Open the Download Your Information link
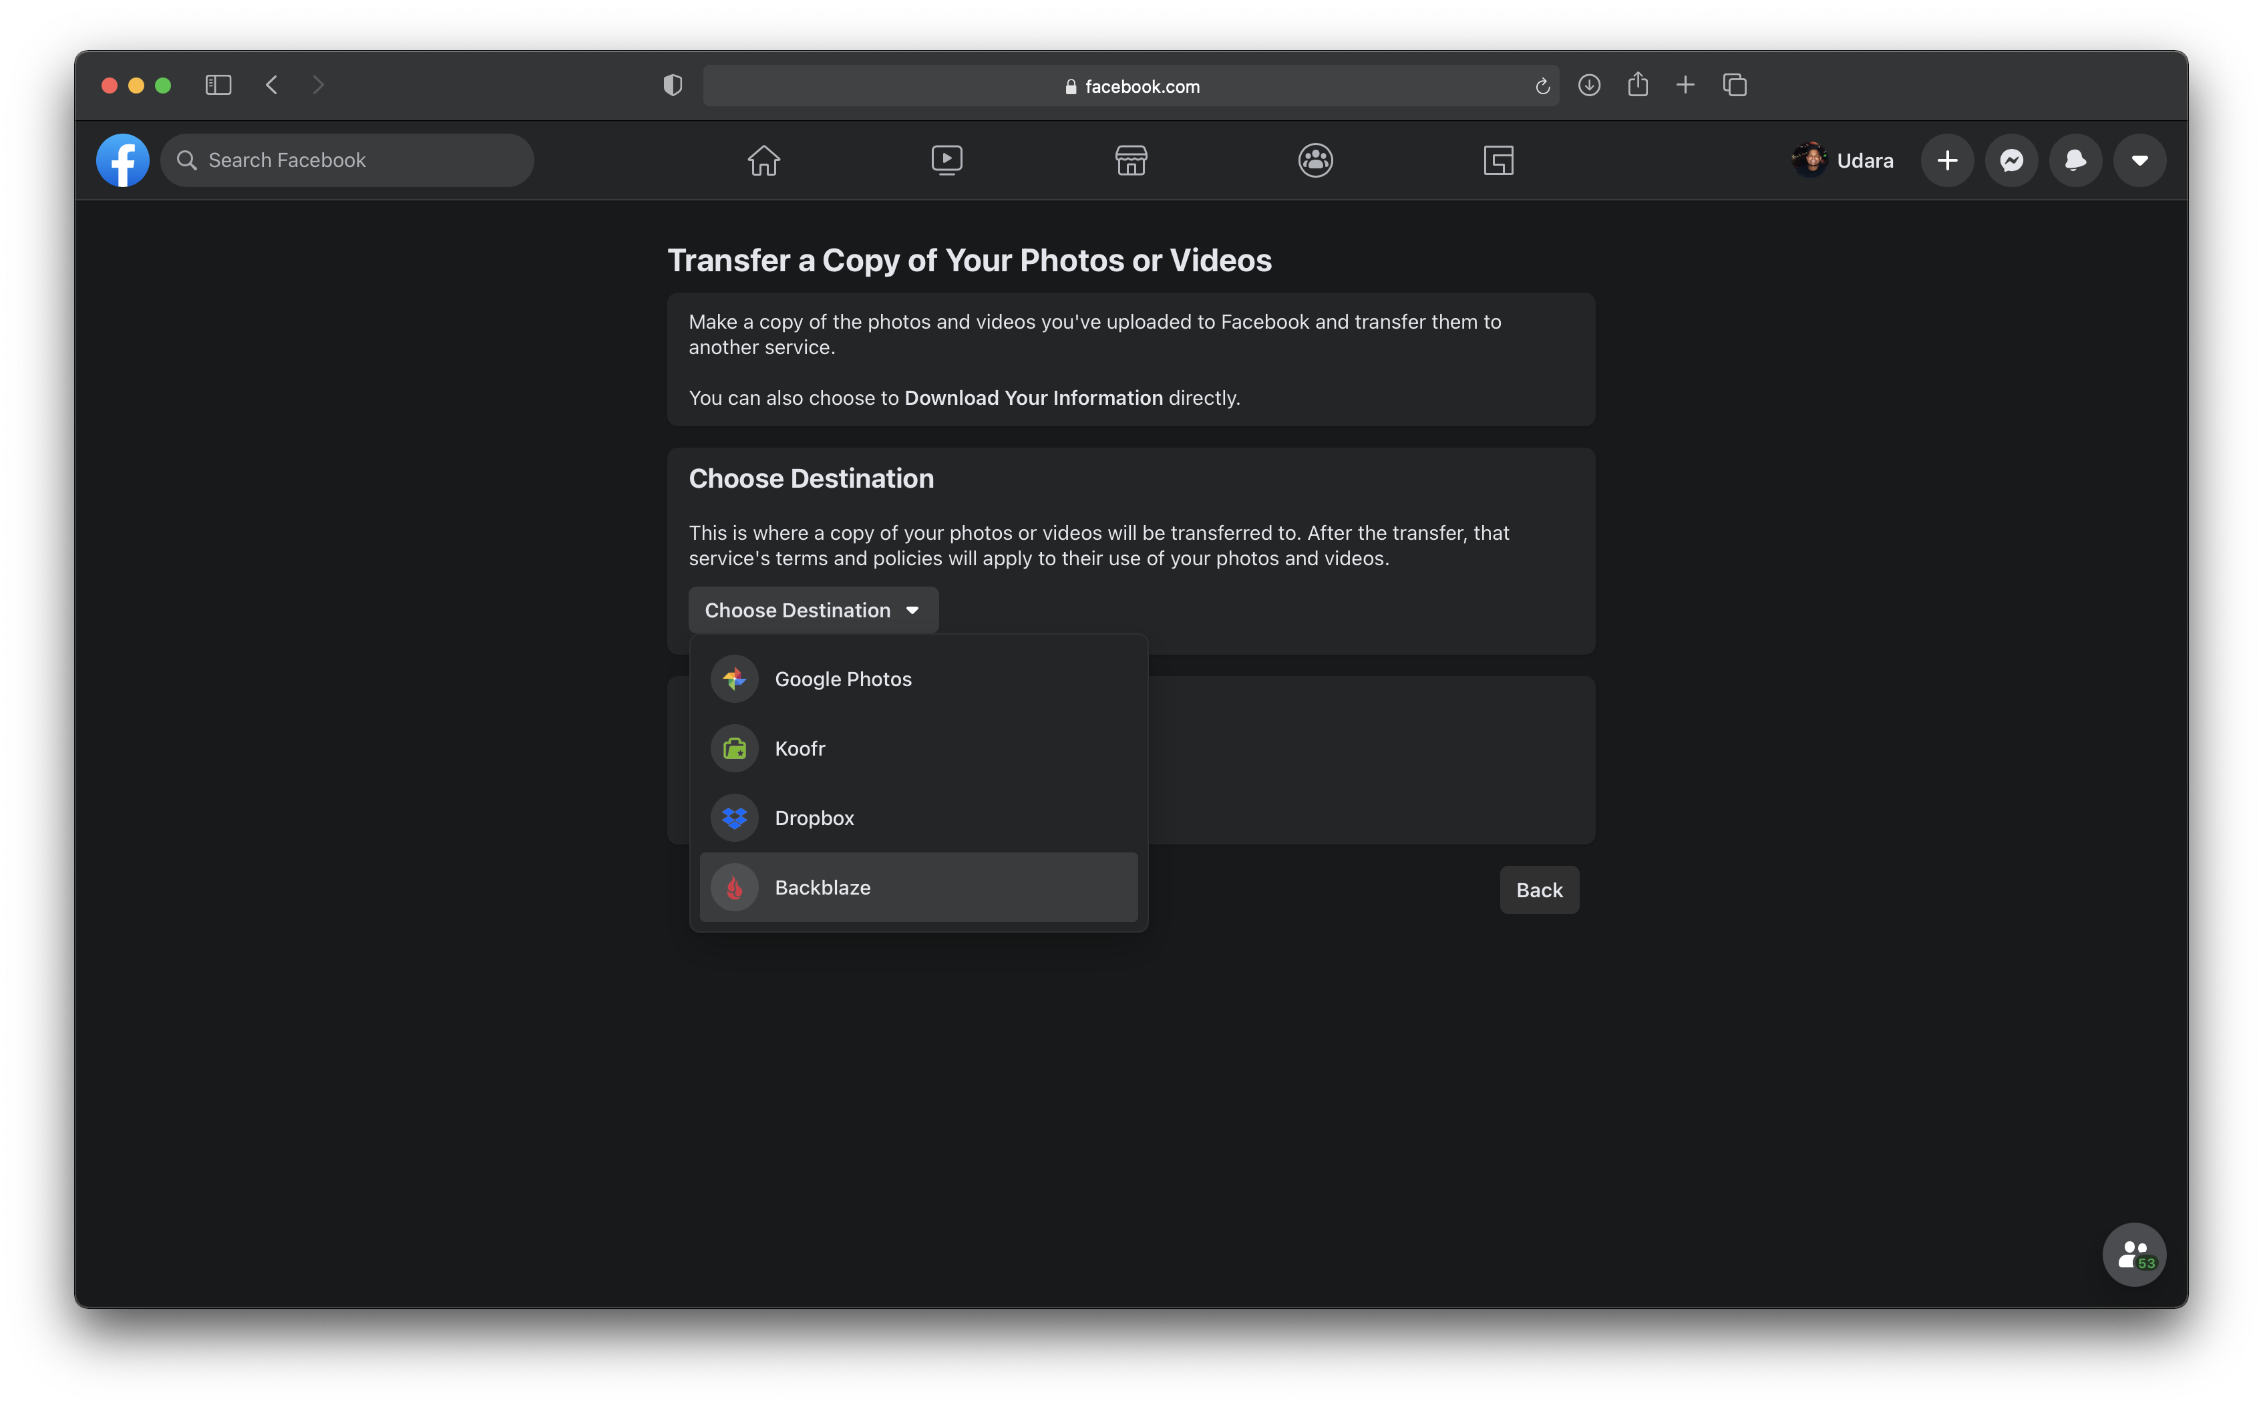 [1033, 398]
